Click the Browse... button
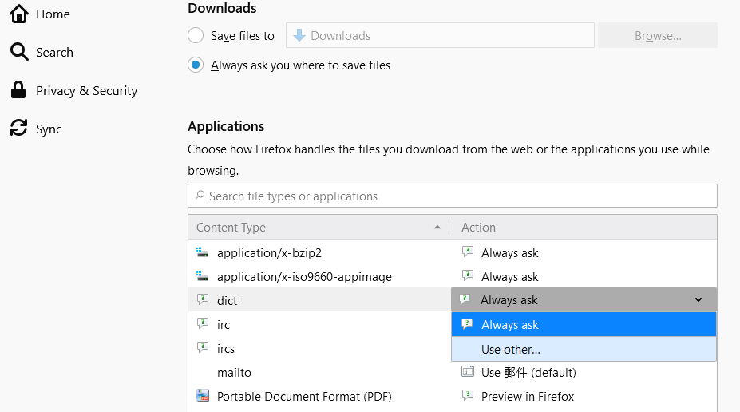Viewport: 740px width, 412px height. point(658,35)
